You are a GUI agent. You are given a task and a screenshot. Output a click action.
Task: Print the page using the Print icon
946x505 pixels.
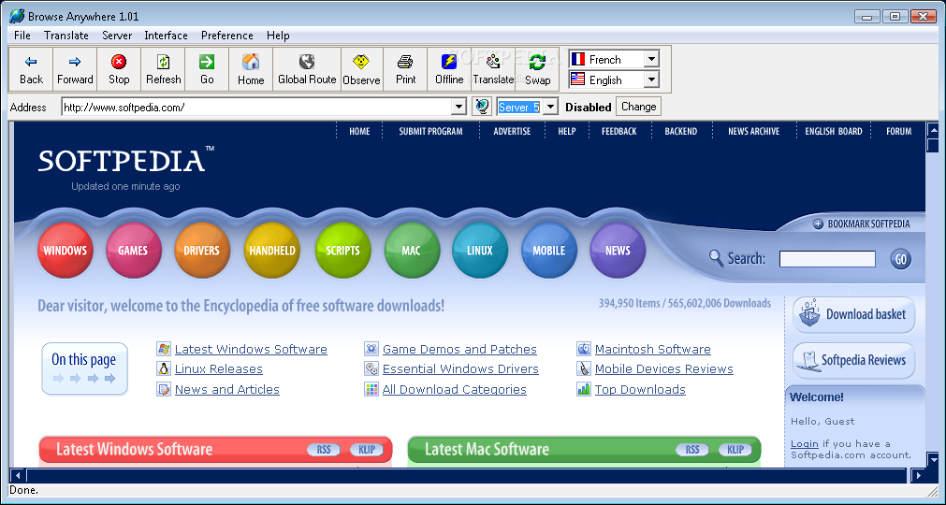tap(405, 62)
